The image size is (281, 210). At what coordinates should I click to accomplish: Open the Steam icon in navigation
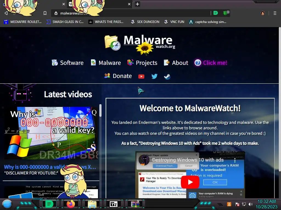[167, 77]
